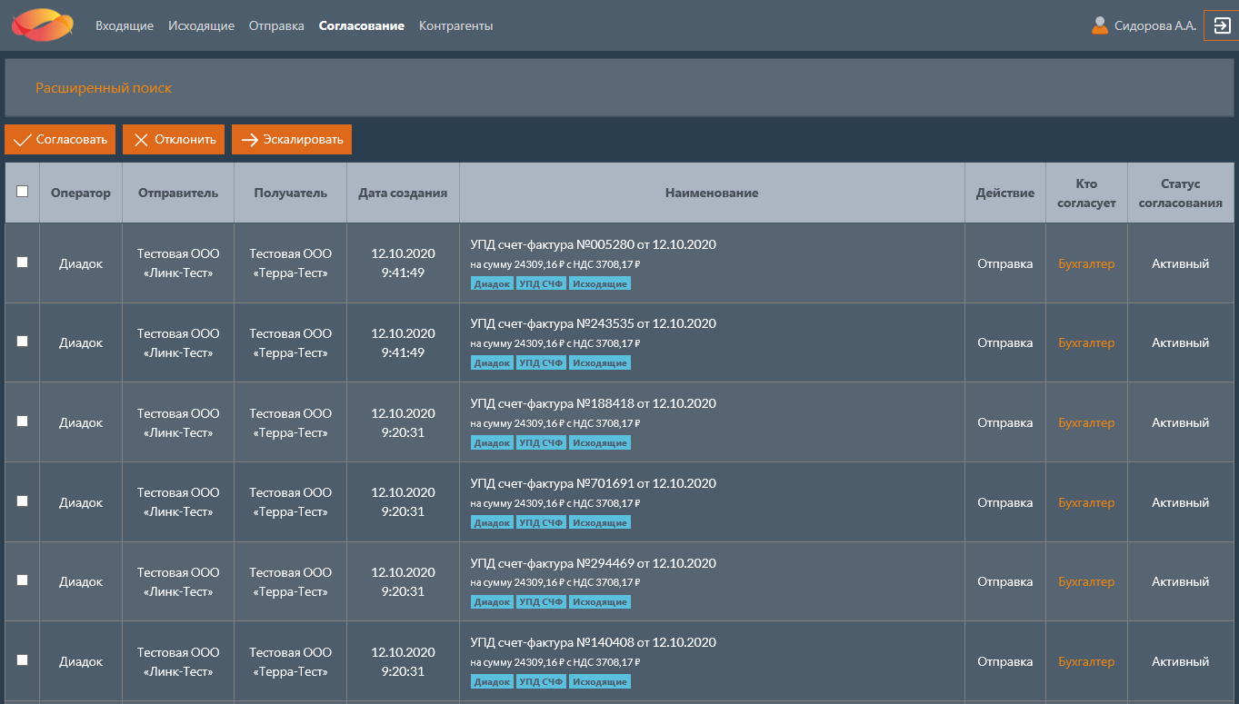Open document УПД счет-фактура №701691
Screen dimensions: 1239x704
pos(593,483)
